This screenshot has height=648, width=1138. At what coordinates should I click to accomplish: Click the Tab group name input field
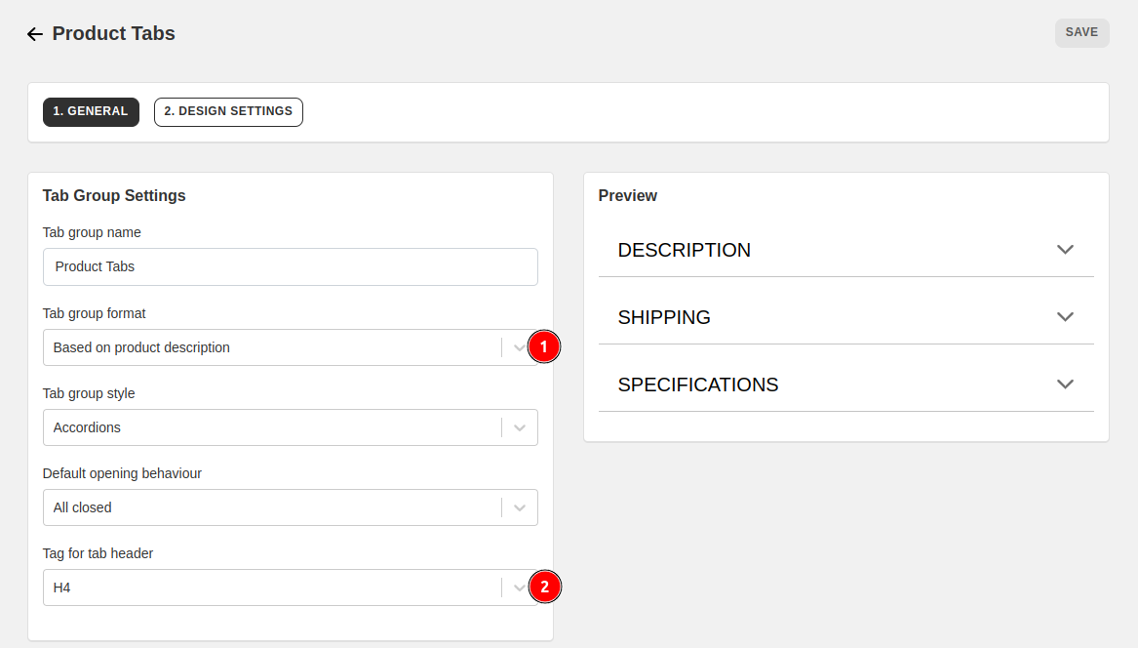(290, 266)
